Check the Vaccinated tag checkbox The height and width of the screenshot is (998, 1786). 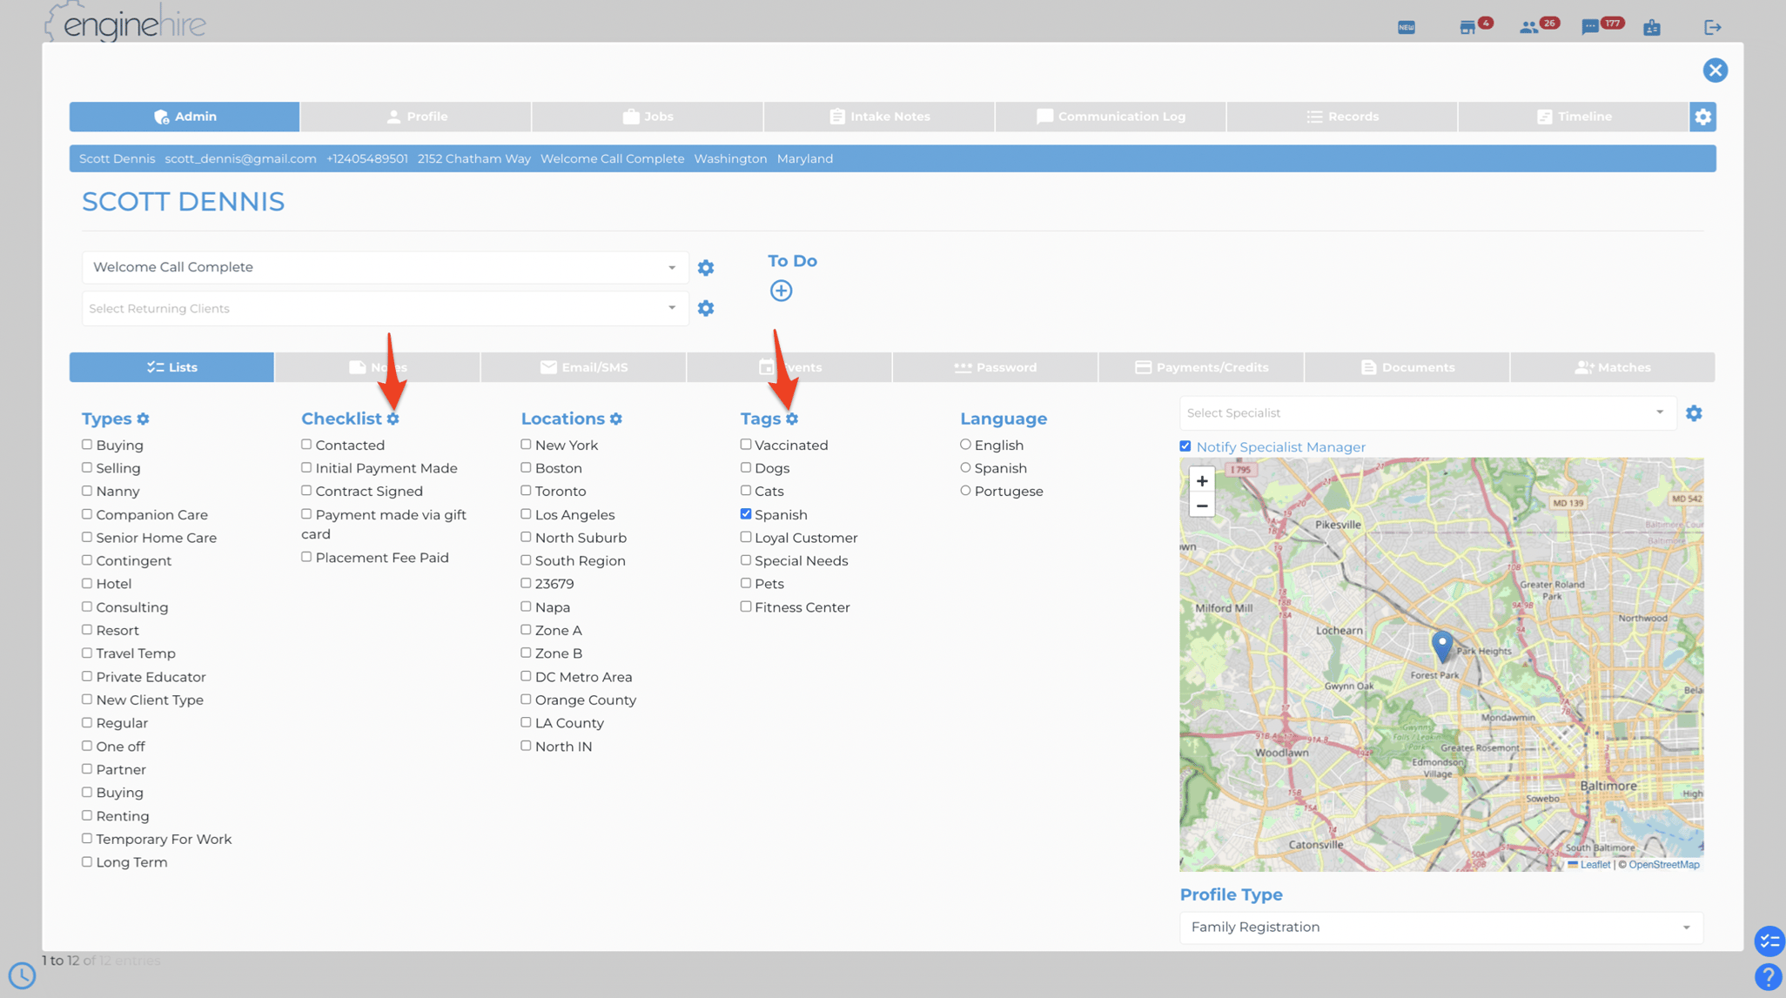point(746,444)
